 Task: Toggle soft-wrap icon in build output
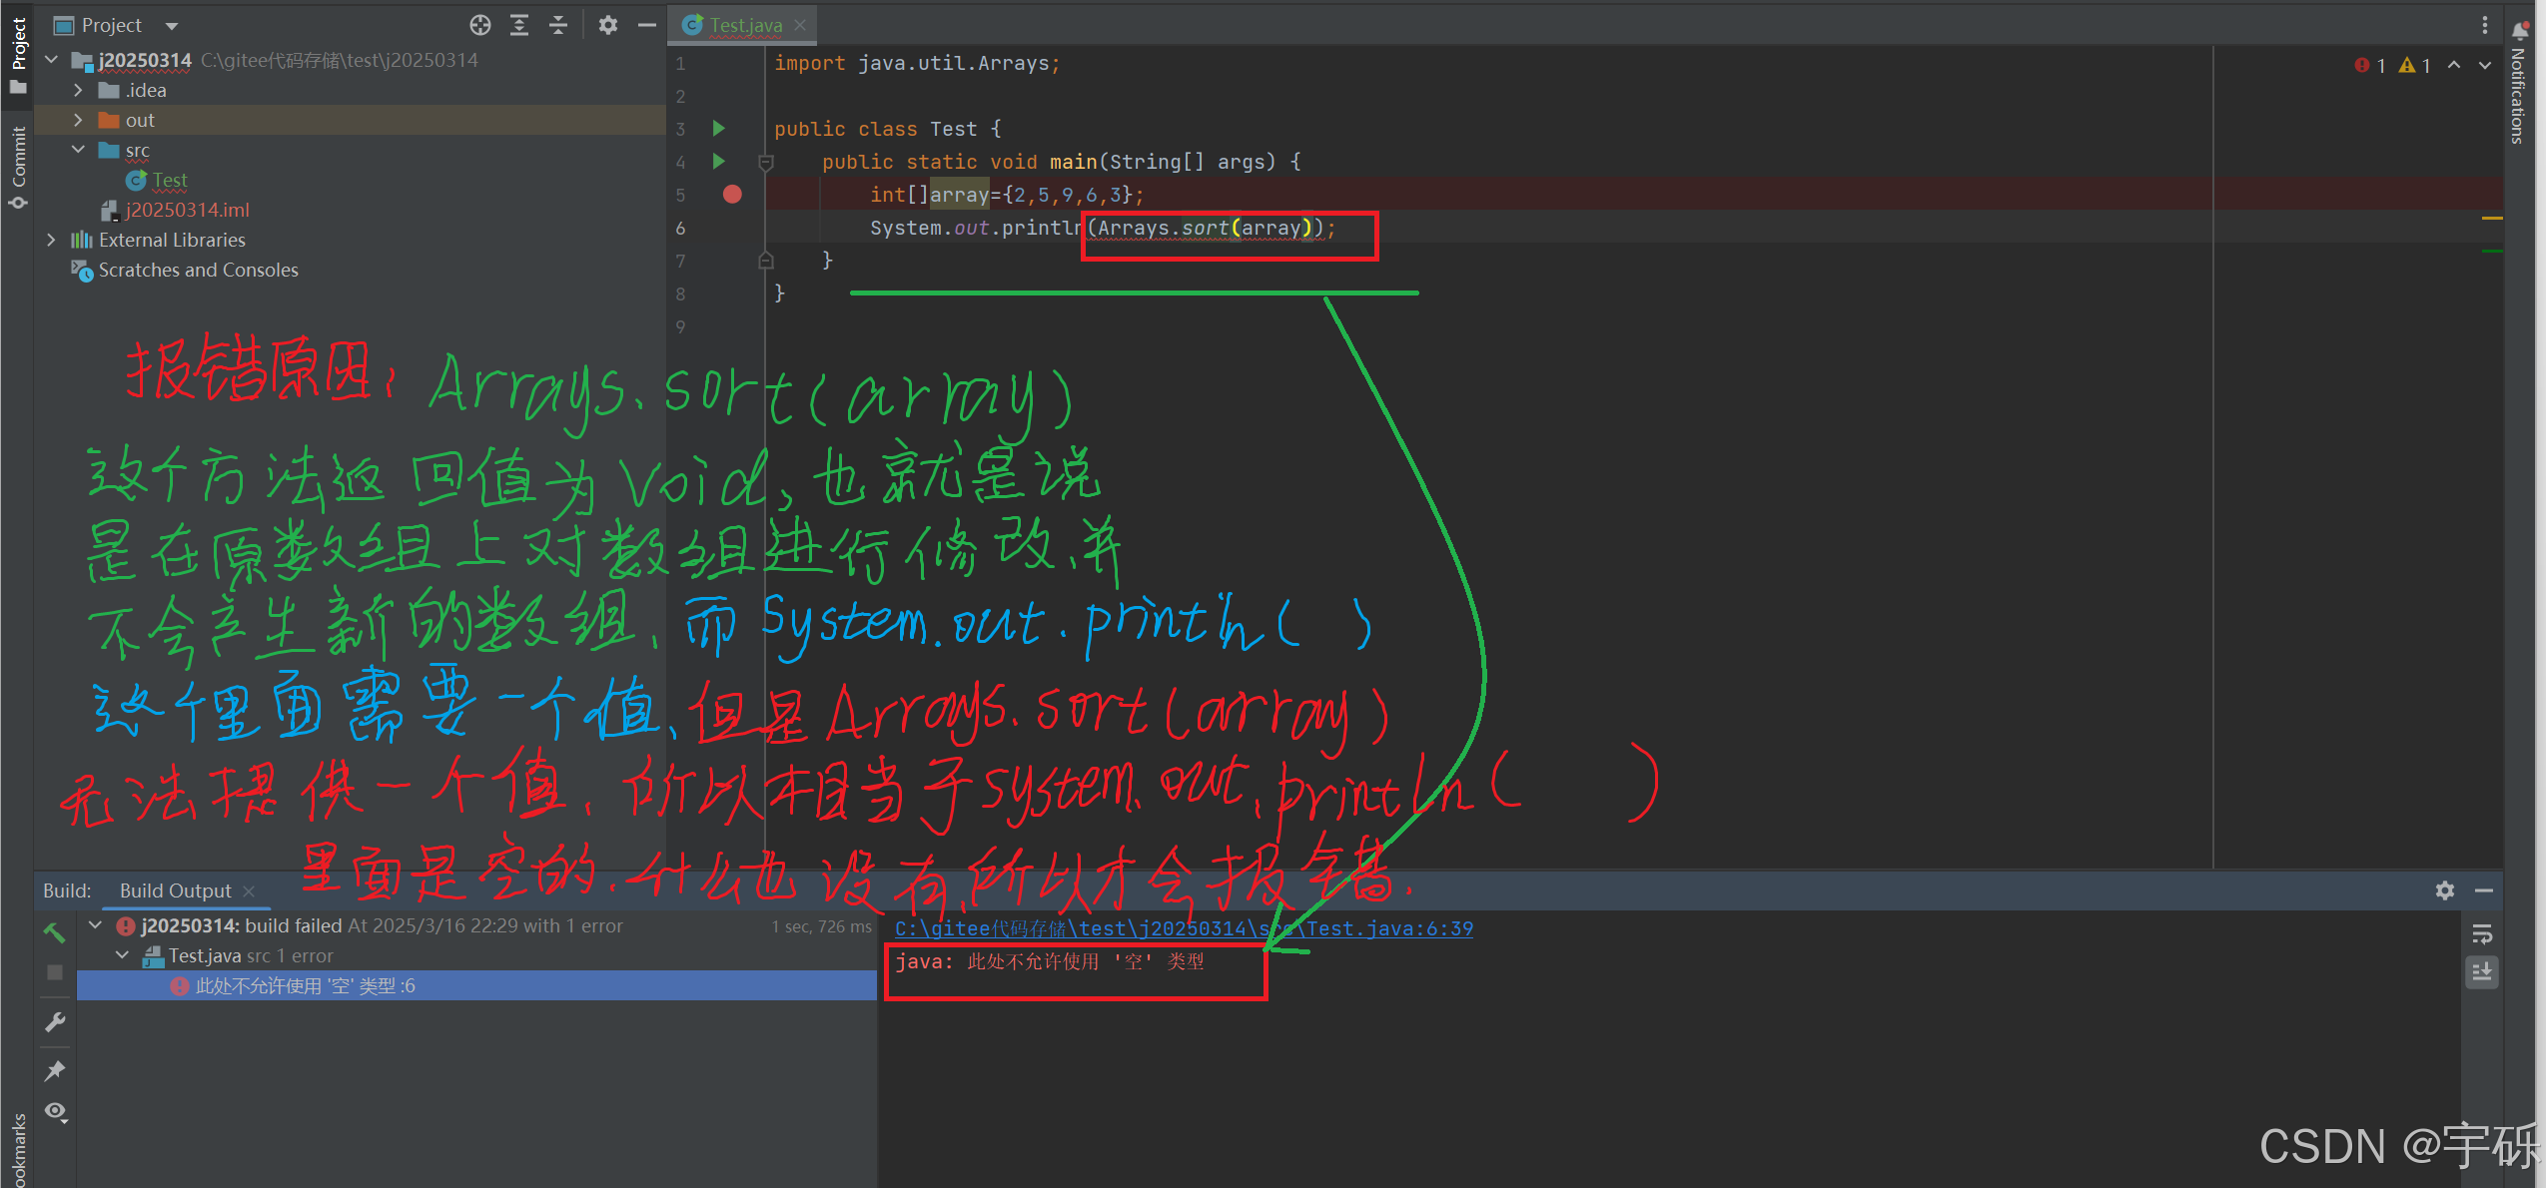(2482, 934)
